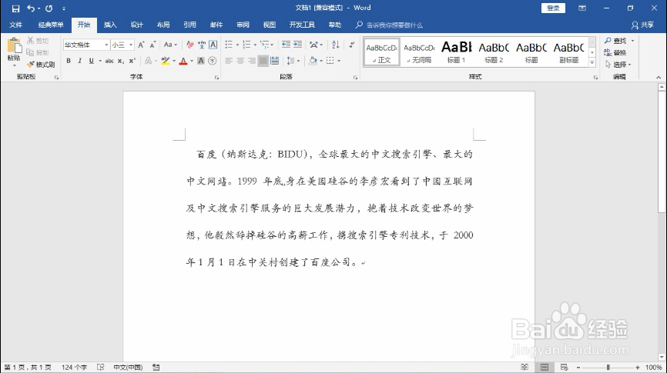Toggle justify alignment
The width and height of the screenshot is (667, 373).
coord(263,61)
